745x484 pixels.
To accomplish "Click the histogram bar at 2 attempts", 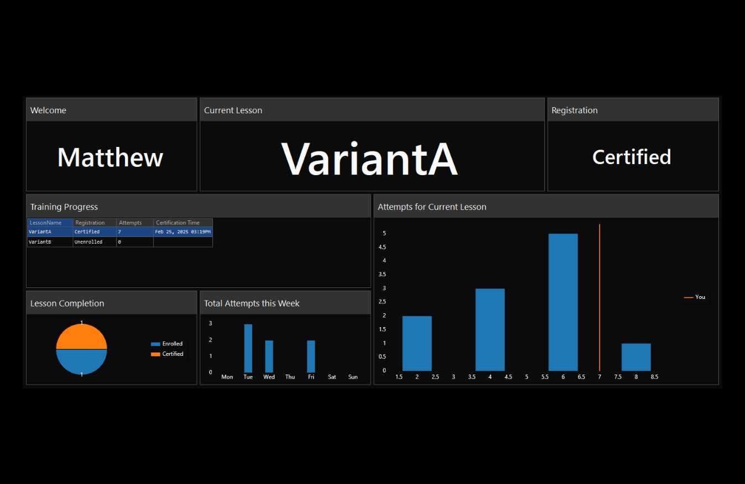I will coord(417,343).
